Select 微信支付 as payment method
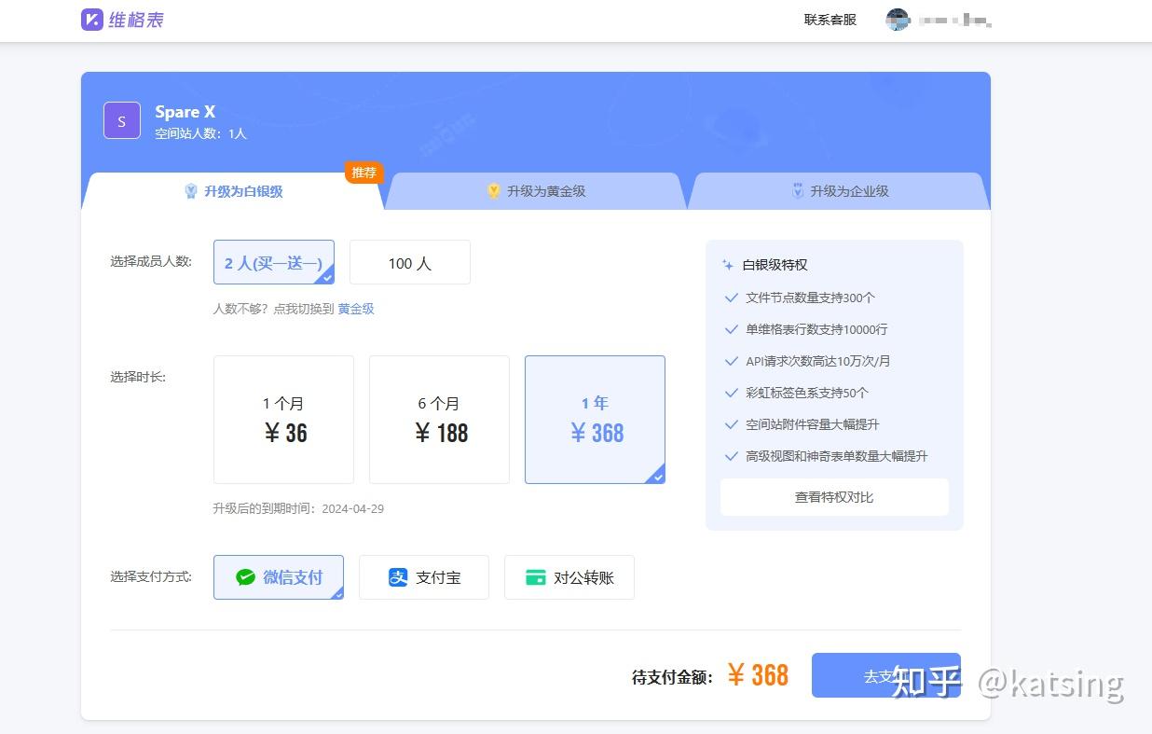 point(279,577)
